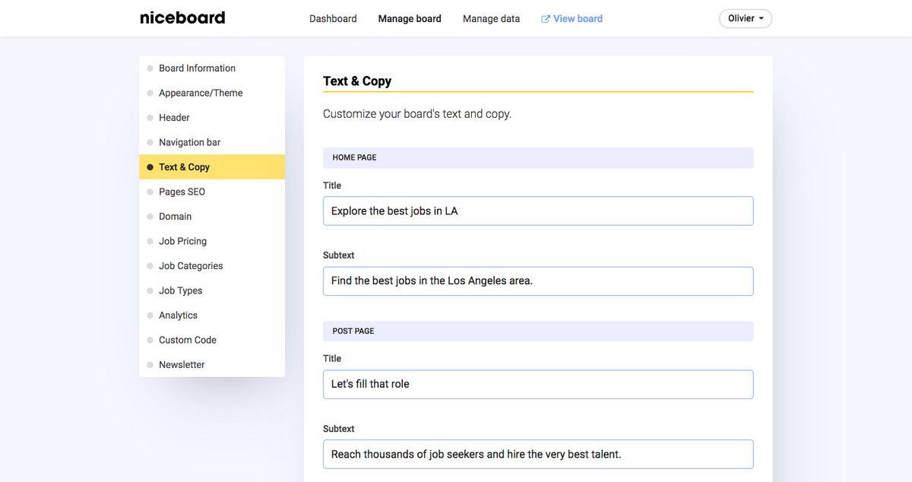Screen dimensions: 912x482
Task: Select Job Categories menu item
Action: tap(191, 266)
